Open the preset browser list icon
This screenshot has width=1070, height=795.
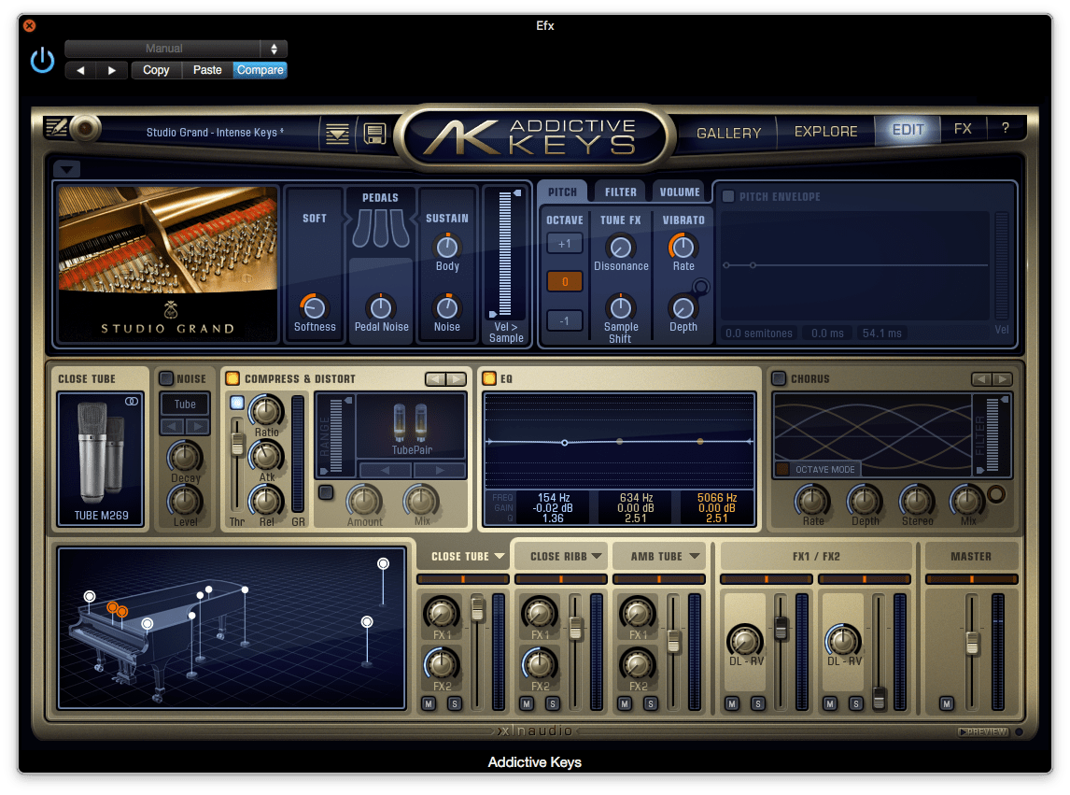337,134
